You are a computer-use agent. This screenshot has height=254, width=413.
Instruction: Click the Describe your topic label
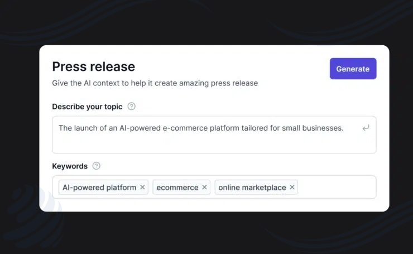click(87, 107)
